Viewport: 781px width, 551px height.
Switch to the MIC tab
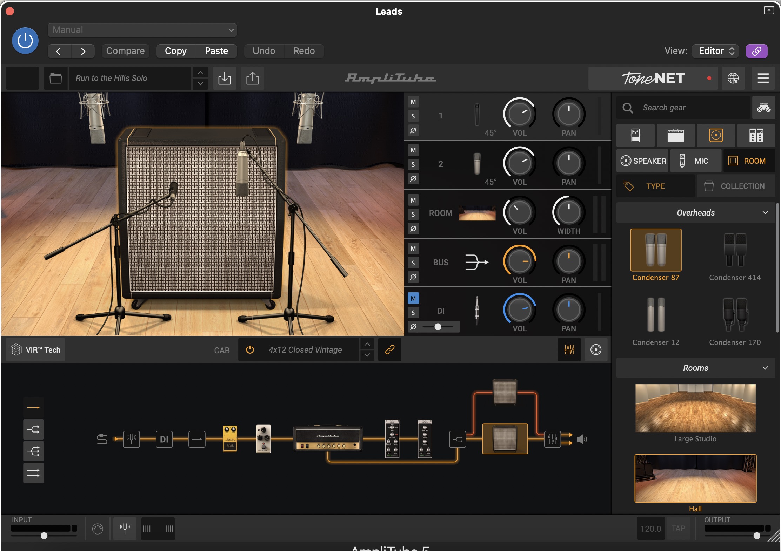[696, 161]
